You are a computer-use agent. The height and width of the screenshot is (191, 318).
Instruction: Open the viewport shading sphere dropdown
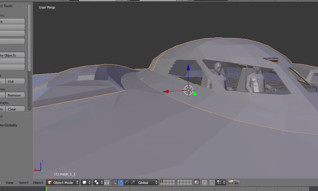click(x=86, y=182)
